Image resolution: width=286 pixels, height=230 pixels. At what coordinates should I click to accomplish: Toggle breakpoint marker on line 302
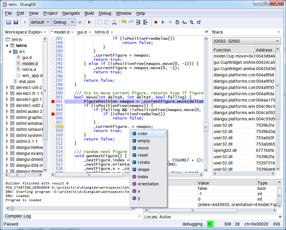[53, 102]
